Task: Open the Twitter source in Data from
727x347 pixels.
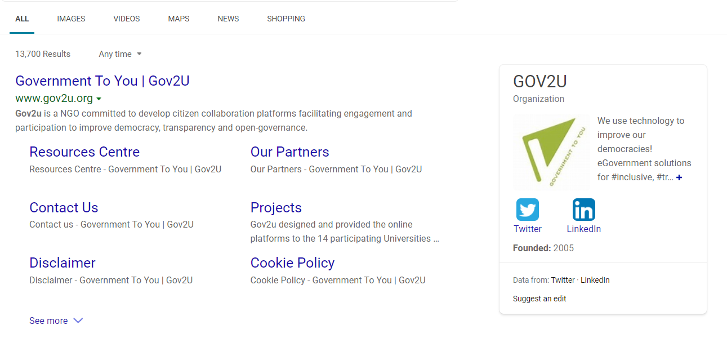Action: [x=563, y=280]
